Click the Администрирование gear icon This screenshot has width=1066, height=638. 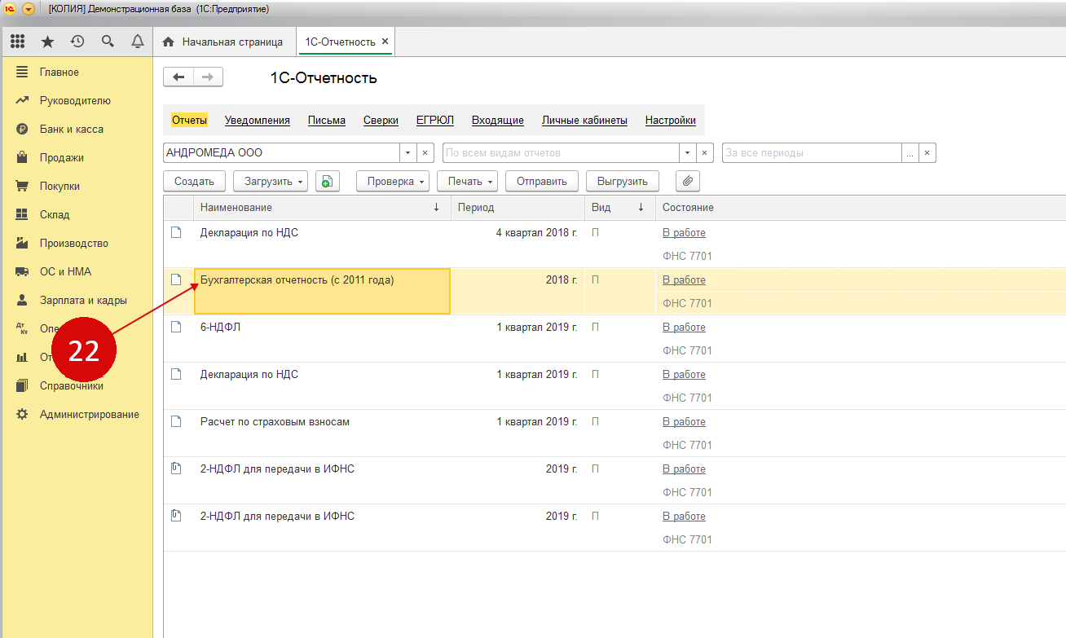tap(22, 415)
